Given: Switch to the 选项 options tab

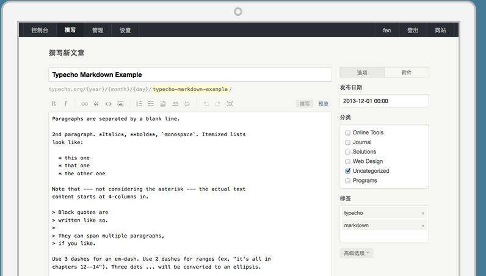Looking at the screenshot, I should pyautogui.click(x=362, y=73).
